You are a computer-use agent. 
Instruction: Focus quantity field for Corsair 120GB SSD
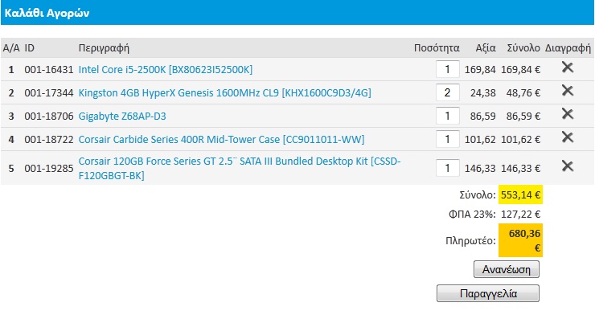pyautogui.click(x=447, y=168)
